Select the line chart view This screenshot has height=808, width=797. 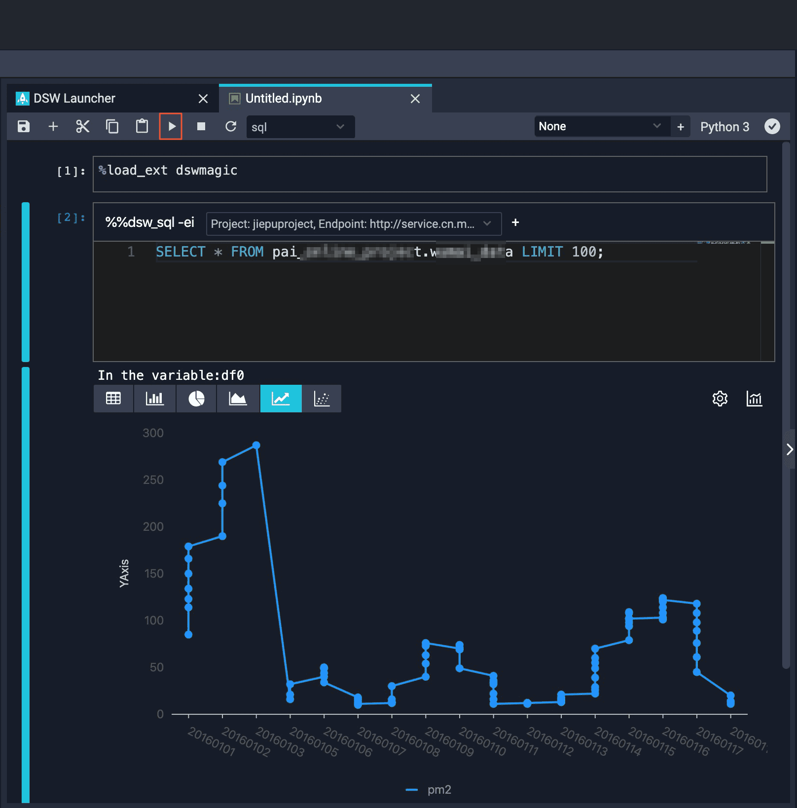[x=281, y=399]
